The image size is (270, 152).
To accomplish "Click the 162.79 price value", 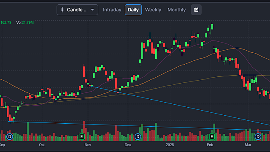I will tap(6, 22).
